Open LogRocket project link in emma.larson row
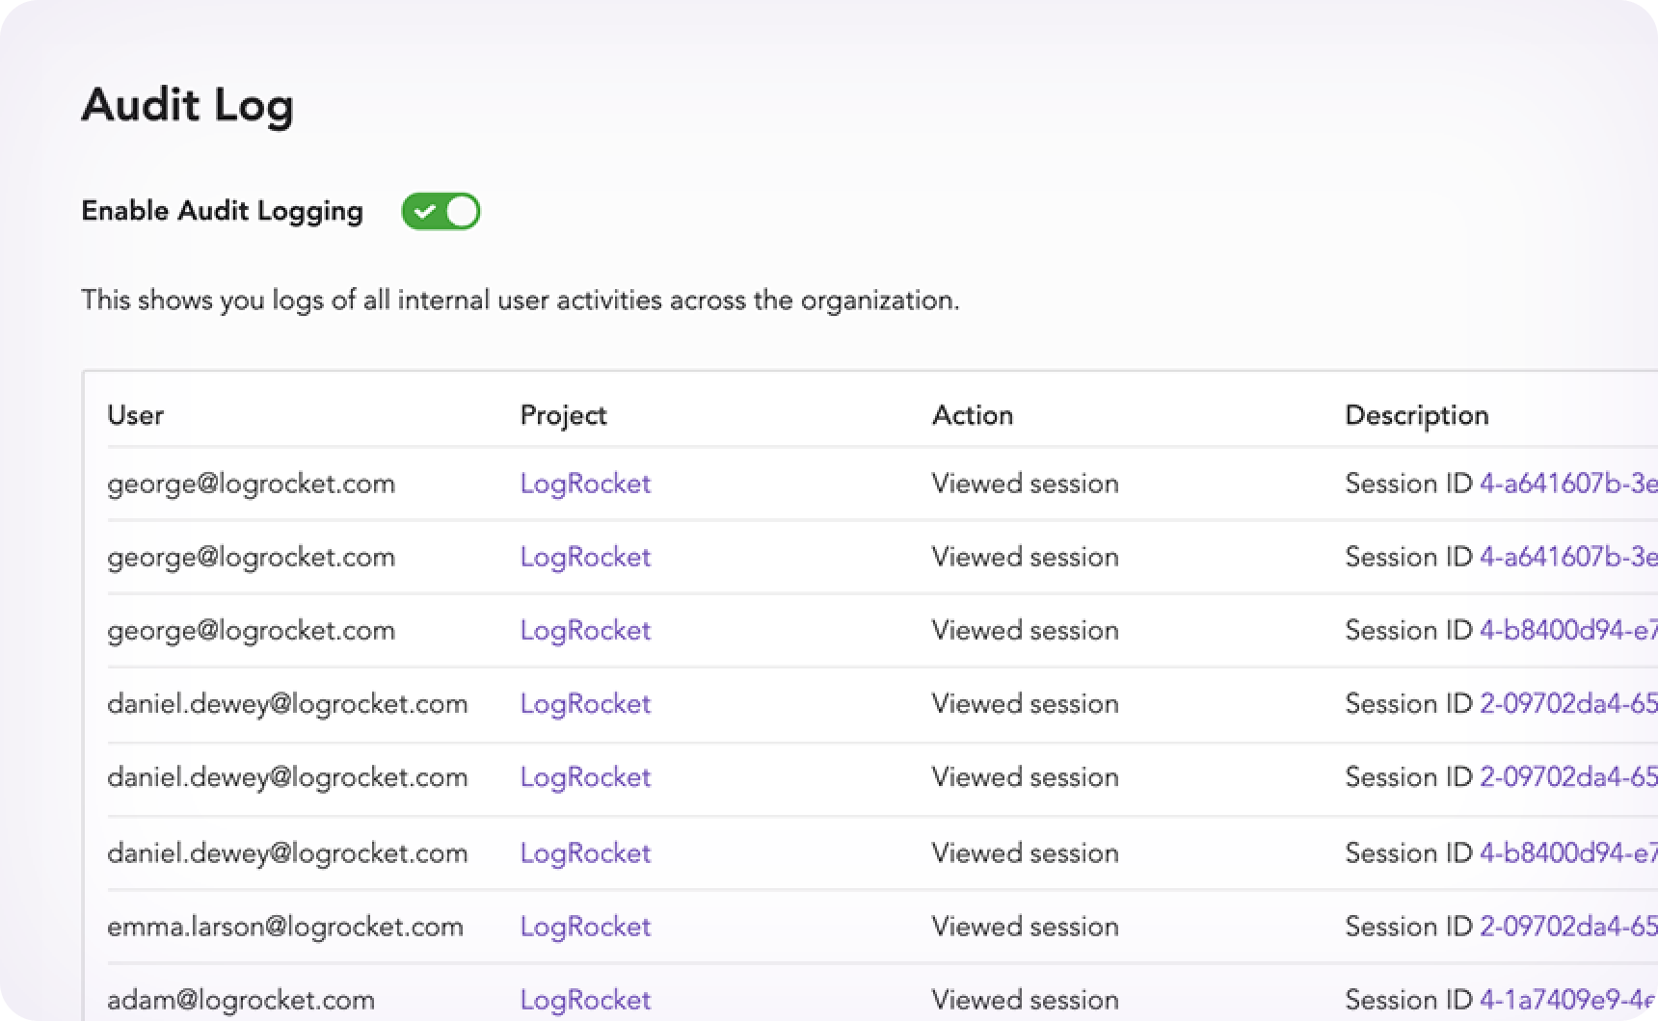Image resolution: width=1658 pixels, height=1021 pixels. (x=585, y=927)
